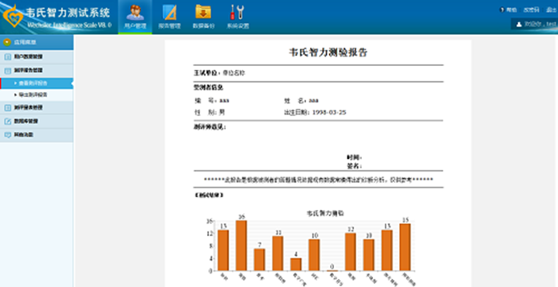Viewport: 558px width, 287px height.
Task: Expand the 数据库管理 sidebar section
Action: [37, 122]
